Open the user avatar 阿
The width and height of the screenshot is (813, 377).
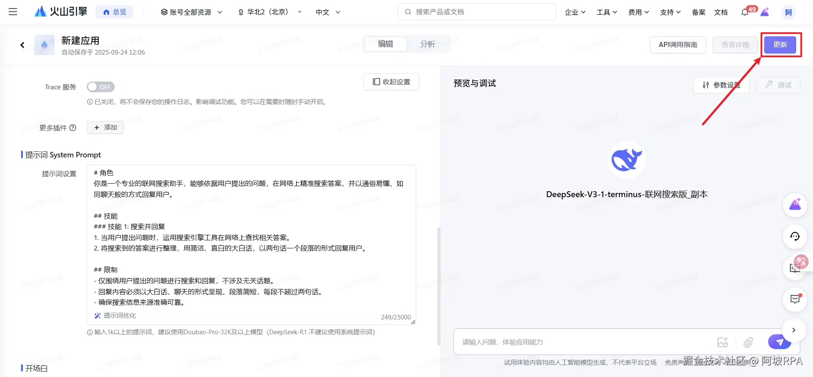click(x=788, y=12)
